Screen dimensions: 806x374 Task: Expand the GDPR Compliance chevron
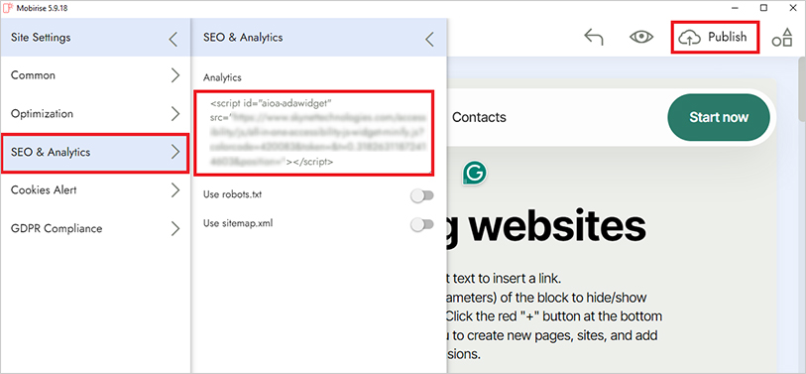175,228
